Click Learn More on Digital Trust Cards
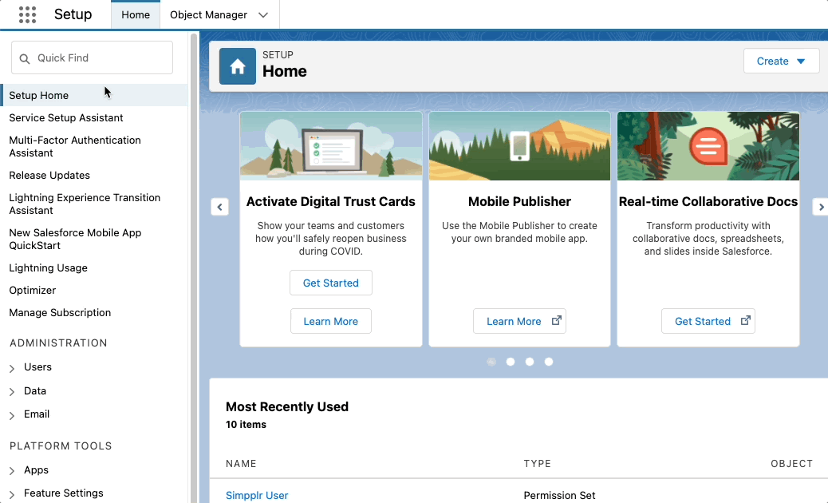This screenshot has height=503, width=828. tap(330, 321)
